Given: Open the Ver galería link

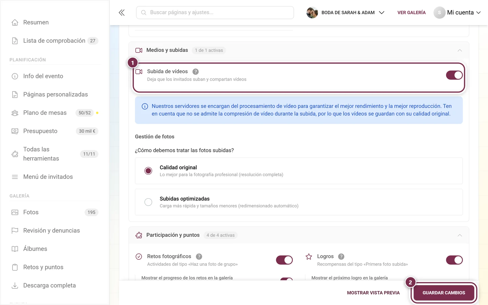Looking at the screenshot, I should tap(411, 13).
